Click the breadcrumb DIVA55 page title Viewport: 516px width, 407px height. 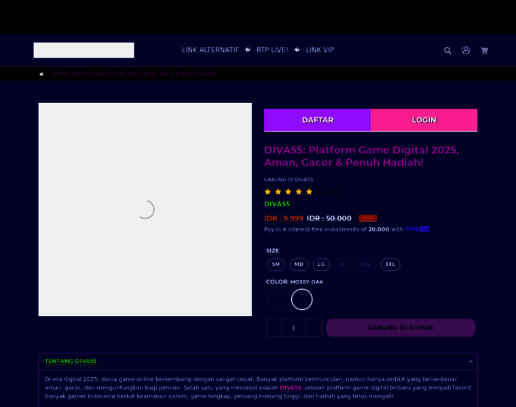click(x=134, y=74)
